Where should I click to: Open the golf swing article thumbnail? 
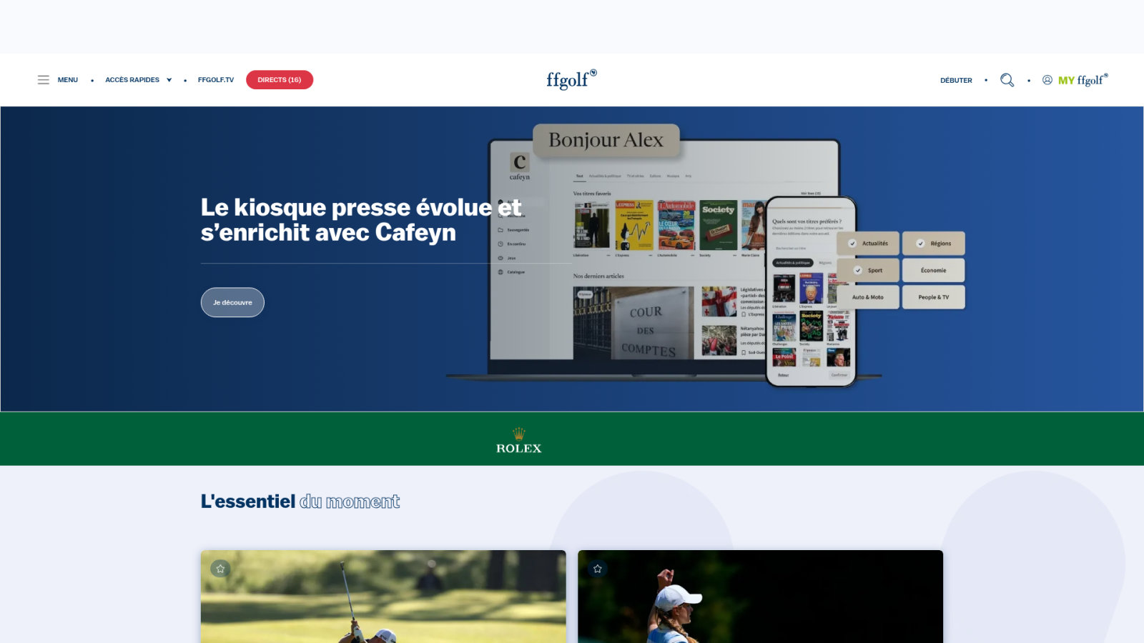[x=383, y=597]
